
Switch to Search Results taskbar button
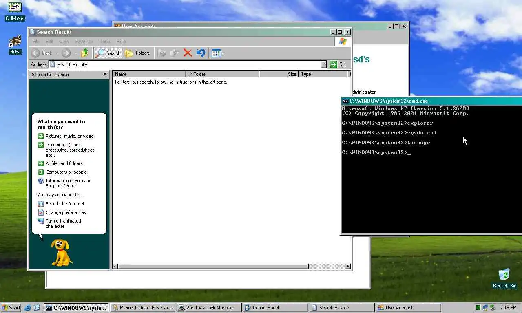343,308
